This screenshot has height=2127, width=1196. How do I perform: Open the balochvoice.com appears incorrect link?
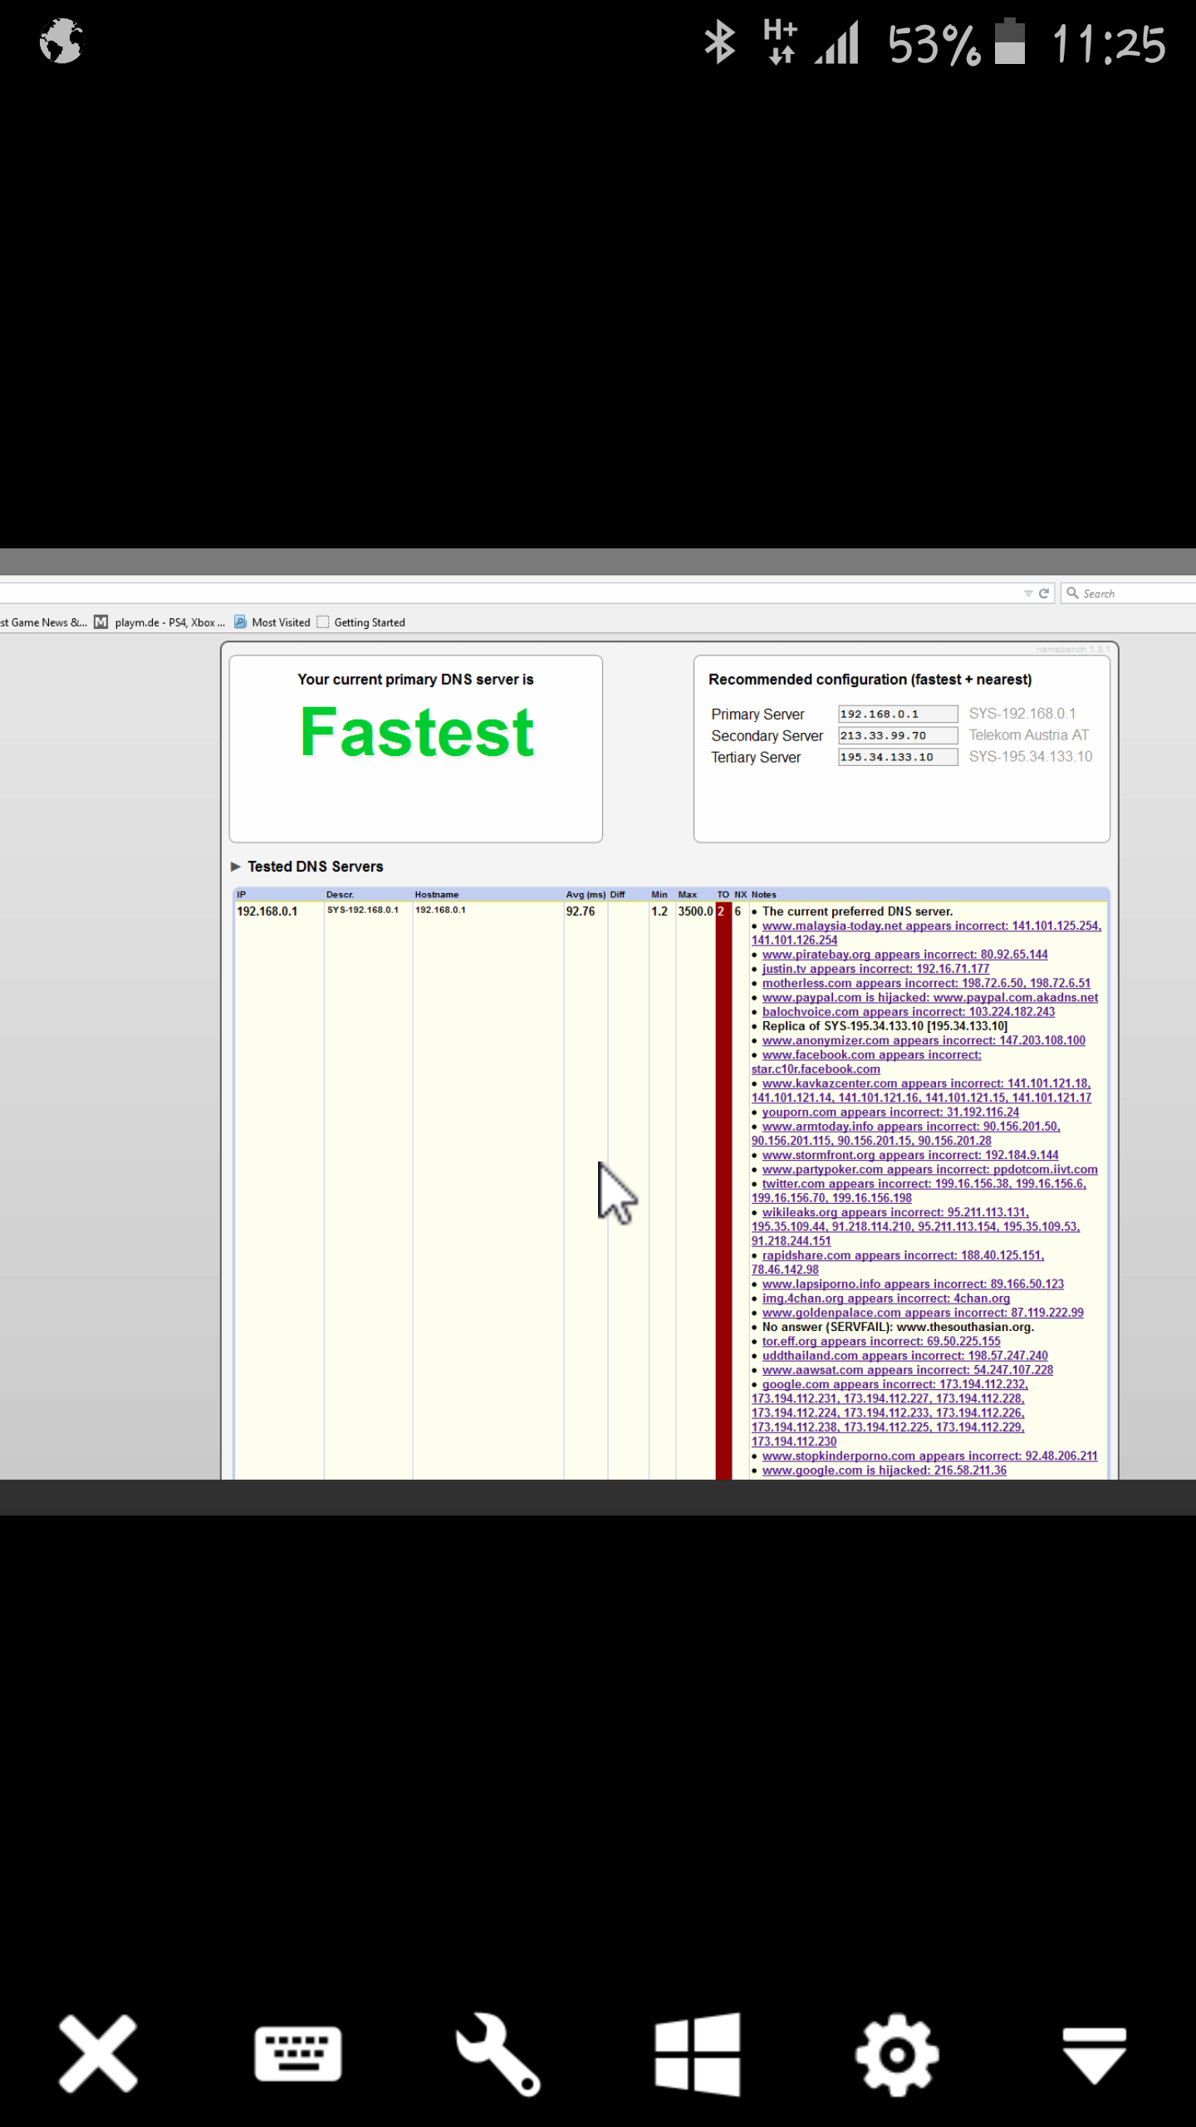click(908, 1012)
